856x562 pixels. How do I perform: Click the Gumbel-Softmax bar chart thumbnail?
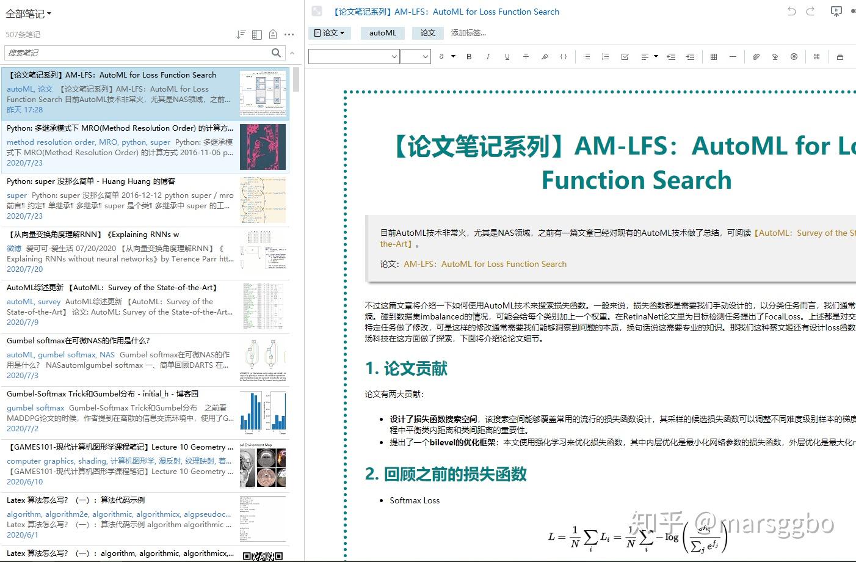(x=263, y=412)
